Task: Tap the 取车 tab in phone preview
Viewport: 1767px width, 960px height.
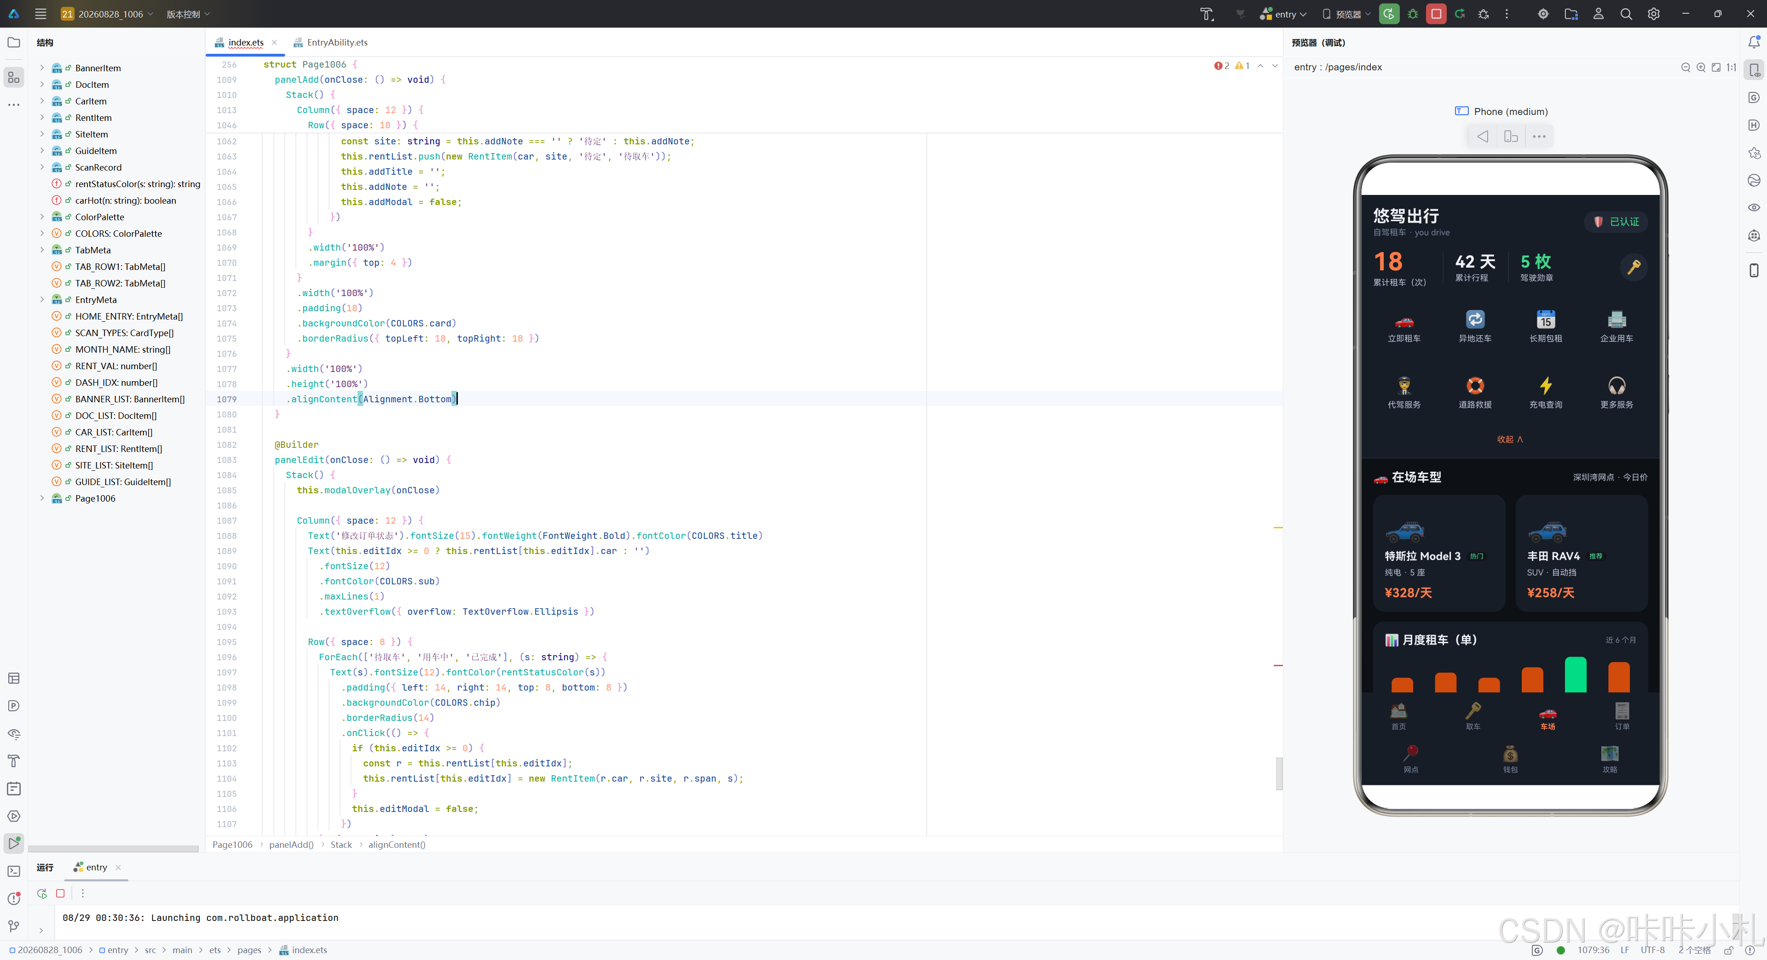Action: (1472, 716)
